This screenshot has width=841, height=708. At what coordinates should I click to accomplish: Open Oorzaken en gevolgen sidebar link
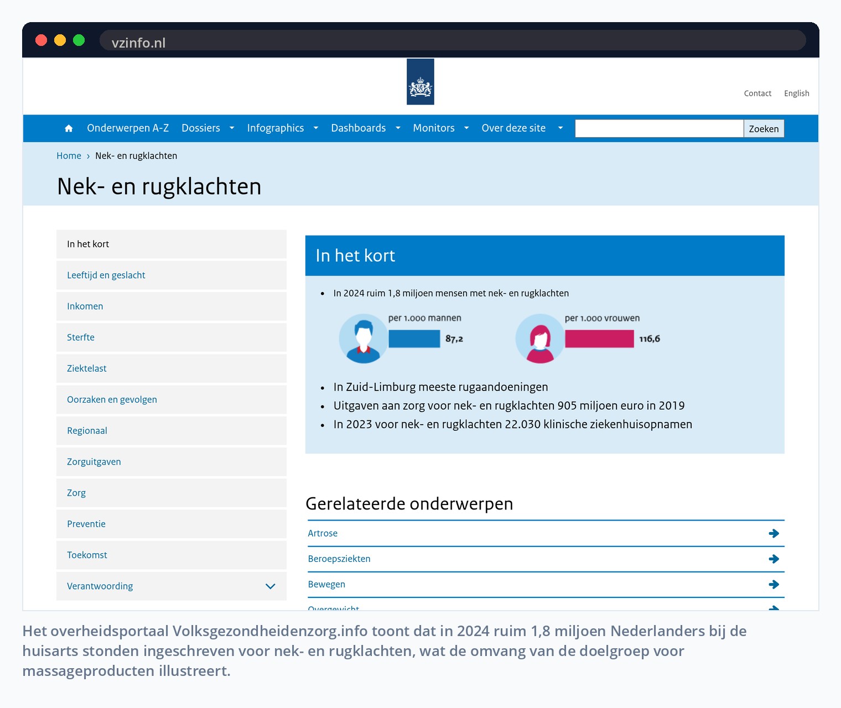[x=172, y=399]
